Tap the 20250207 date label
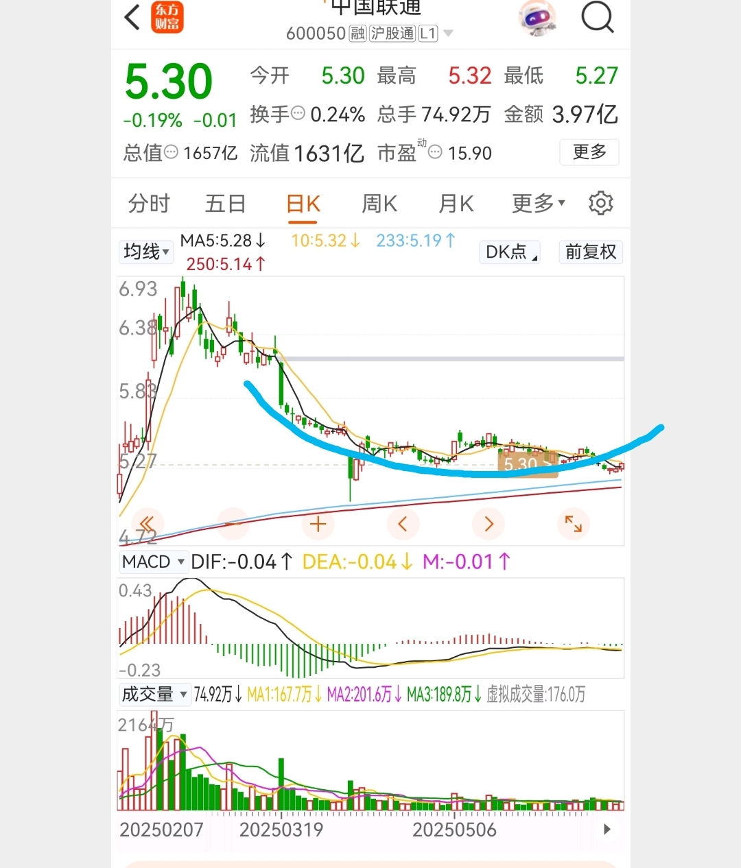This screenshot has height=868, width=741. coord(161,830)
